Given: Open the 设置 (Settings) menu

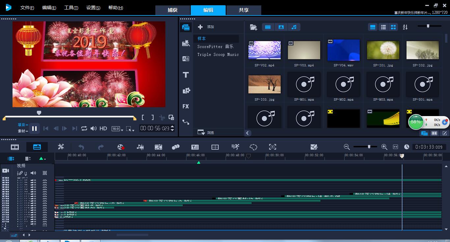Looking at the screenshot, I should point(93,8).
